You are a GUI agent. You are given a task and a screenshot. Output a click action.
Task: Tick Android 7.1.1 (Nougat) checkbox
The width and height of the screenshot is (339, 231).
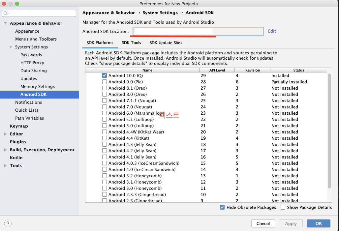(105, 101)
